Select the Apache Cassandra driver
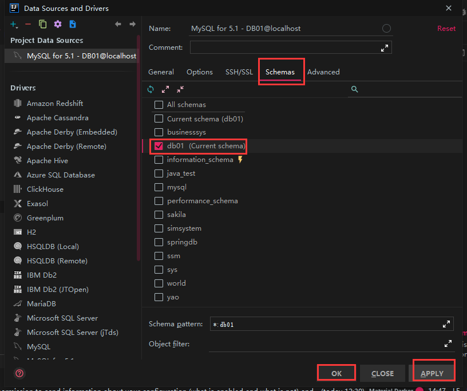 pos(57,118)
